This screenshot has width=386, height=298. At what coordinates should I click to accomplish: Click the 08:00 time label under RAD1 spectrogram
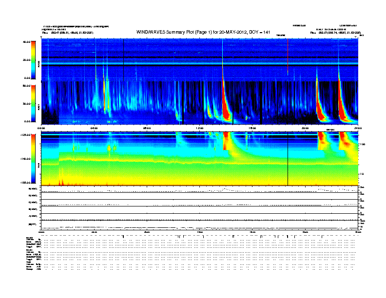pos(147,128)
